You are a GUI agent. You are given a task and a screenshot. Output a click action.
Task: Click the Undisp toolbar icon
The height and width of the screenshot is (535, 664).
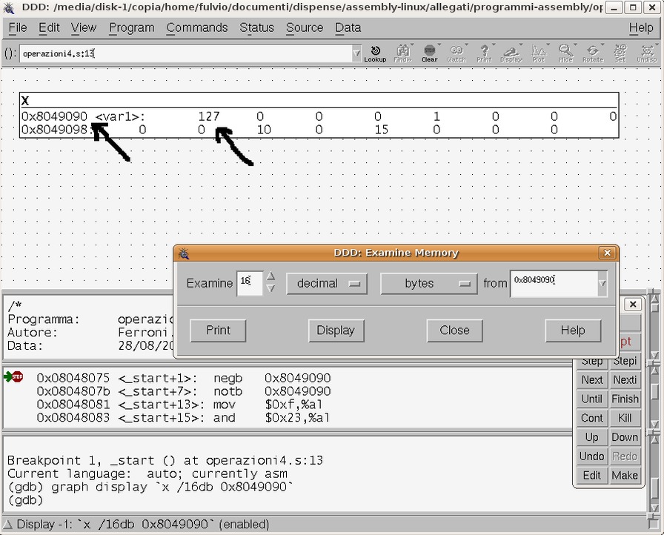click(x=647, y=54)
